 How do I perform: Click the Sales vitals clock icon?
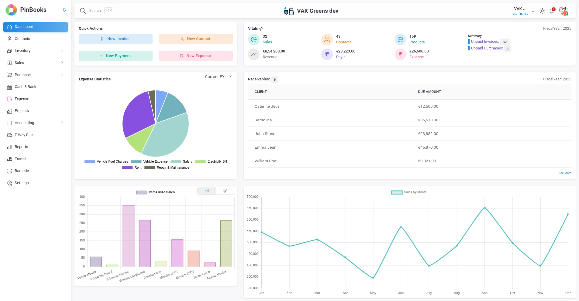coord(253,39)
